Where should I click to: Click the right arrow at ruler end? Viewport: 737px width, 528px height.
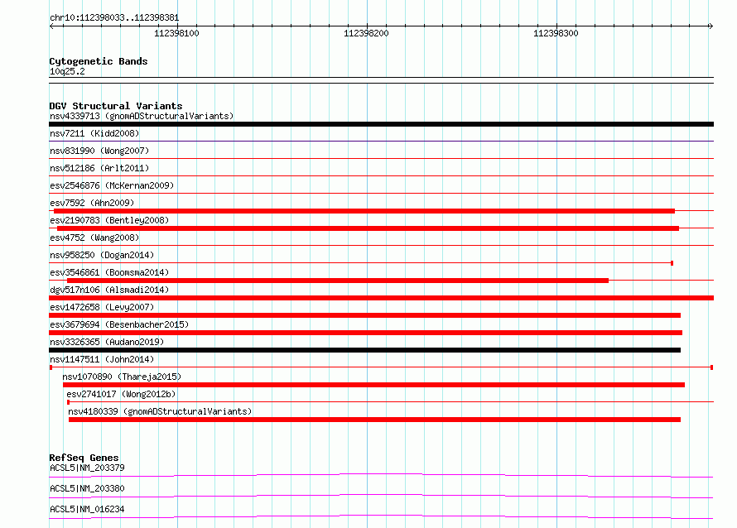711,26
